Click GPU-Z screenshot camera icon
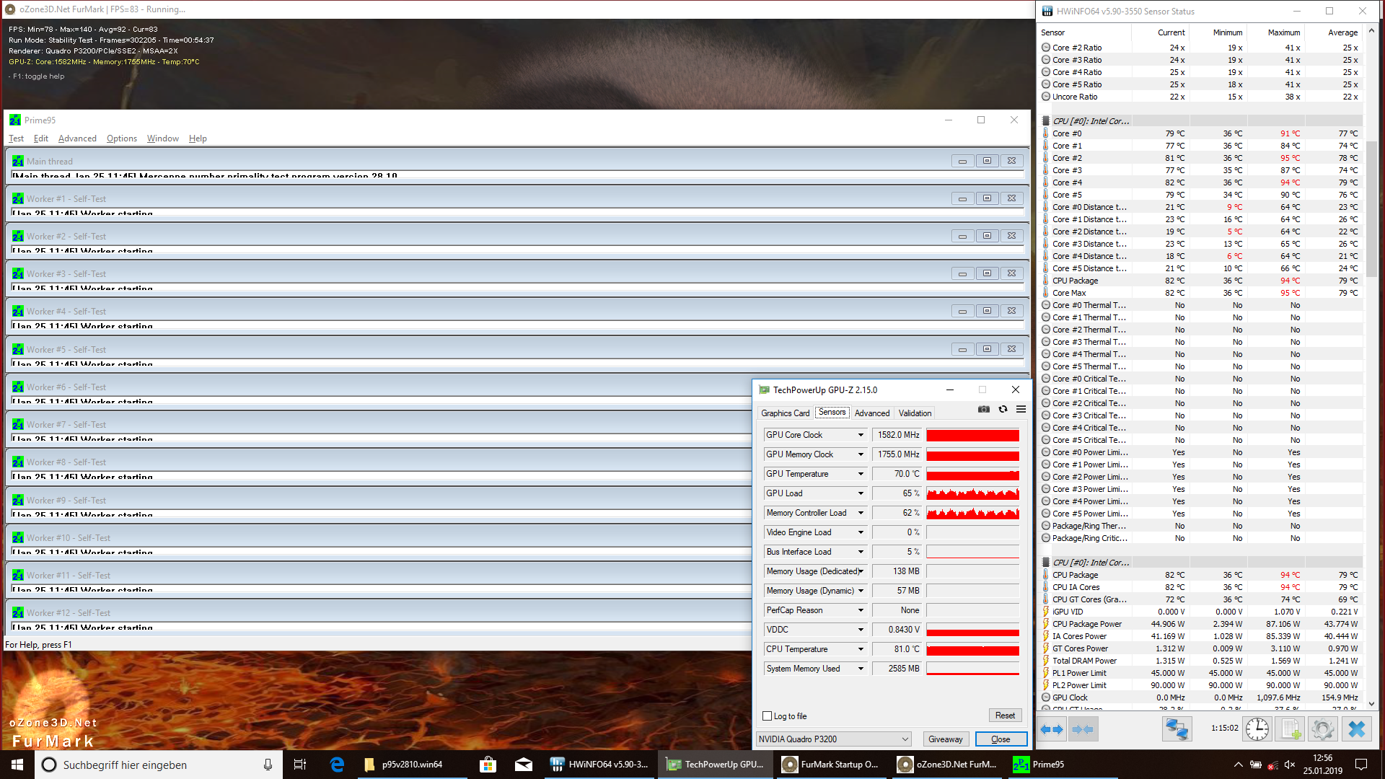Screen dimensions: 1385x779 point(983,409)
